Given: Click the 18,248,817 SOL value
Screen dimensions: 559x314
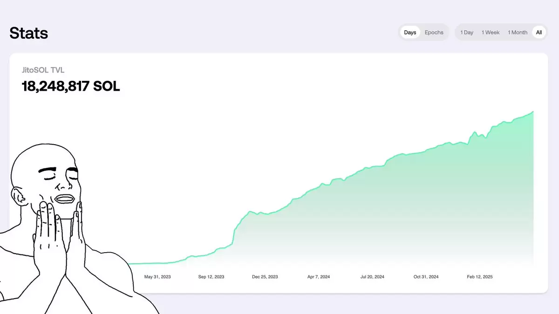Looking at the screenshot, I should pos(71,86).
